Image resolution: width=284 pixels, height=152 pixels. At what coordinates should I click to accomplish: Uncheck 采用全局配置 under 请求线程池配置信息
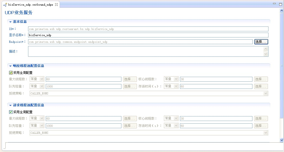[11, 112]
